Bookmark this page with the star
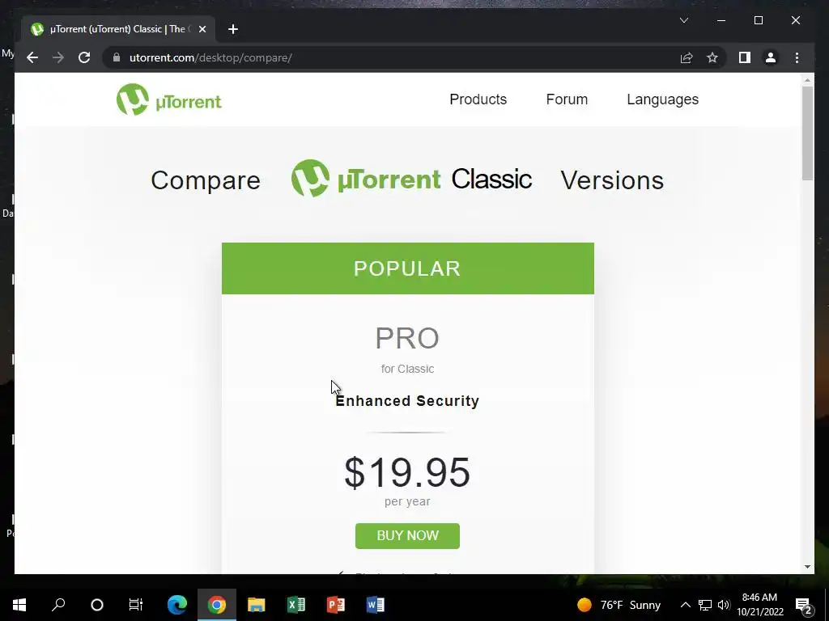The height and width of the screenshot is (621, 829). (x=712, y=57)
